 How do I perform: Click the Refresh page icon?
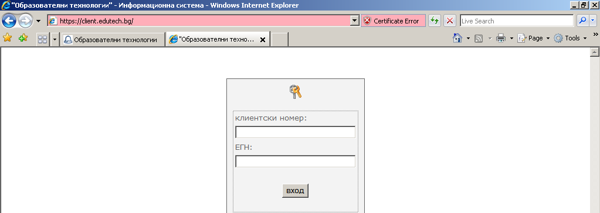(x=435, y=21)
